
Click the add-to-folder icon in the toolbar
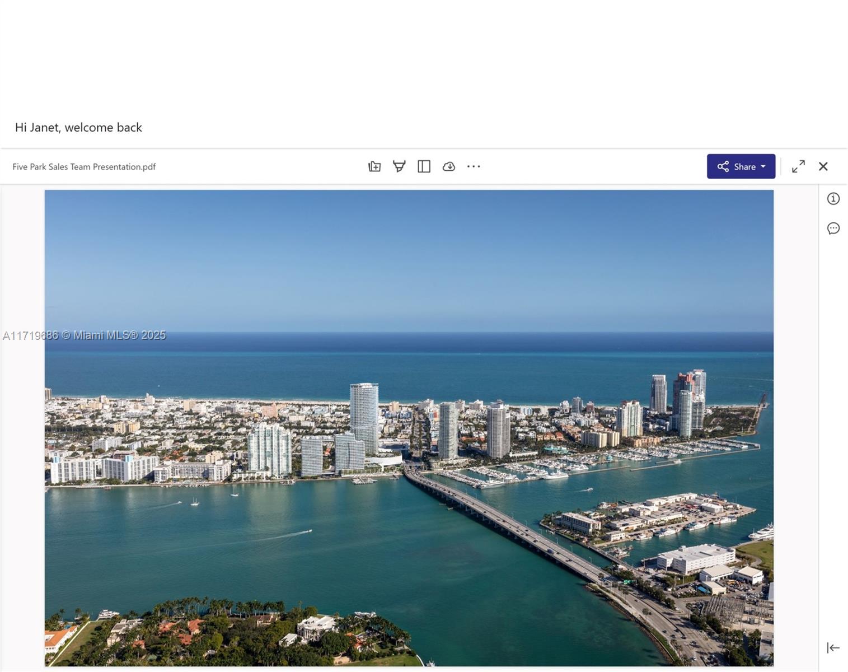(374, 166)
